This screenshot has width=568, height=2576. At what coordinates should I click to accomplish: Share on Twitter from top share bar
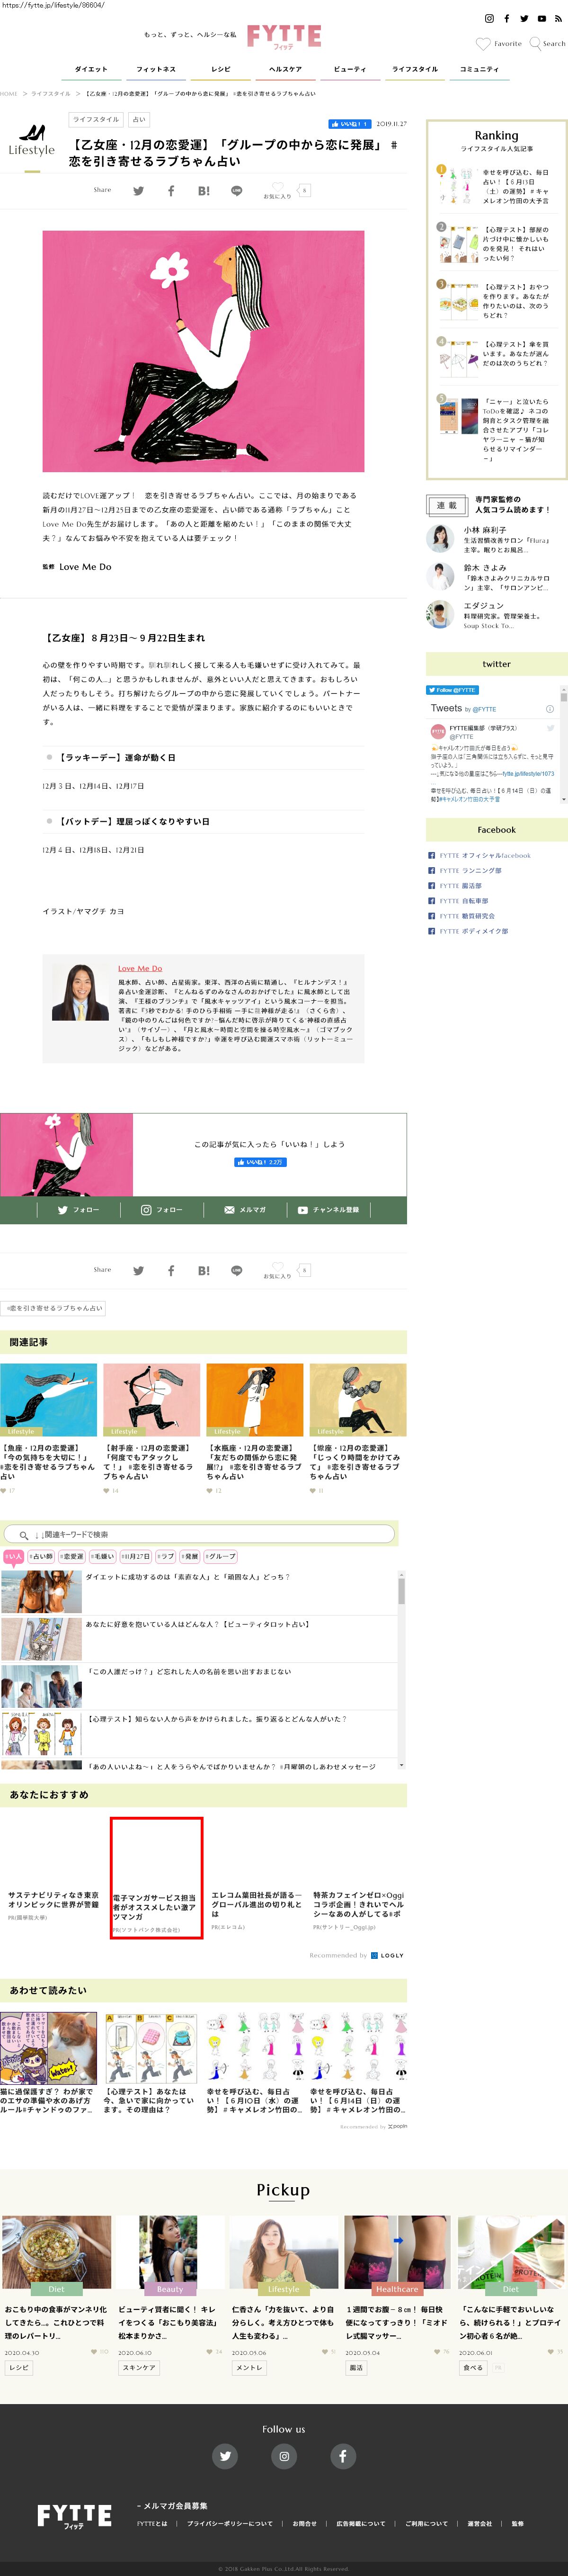(138, 190)
